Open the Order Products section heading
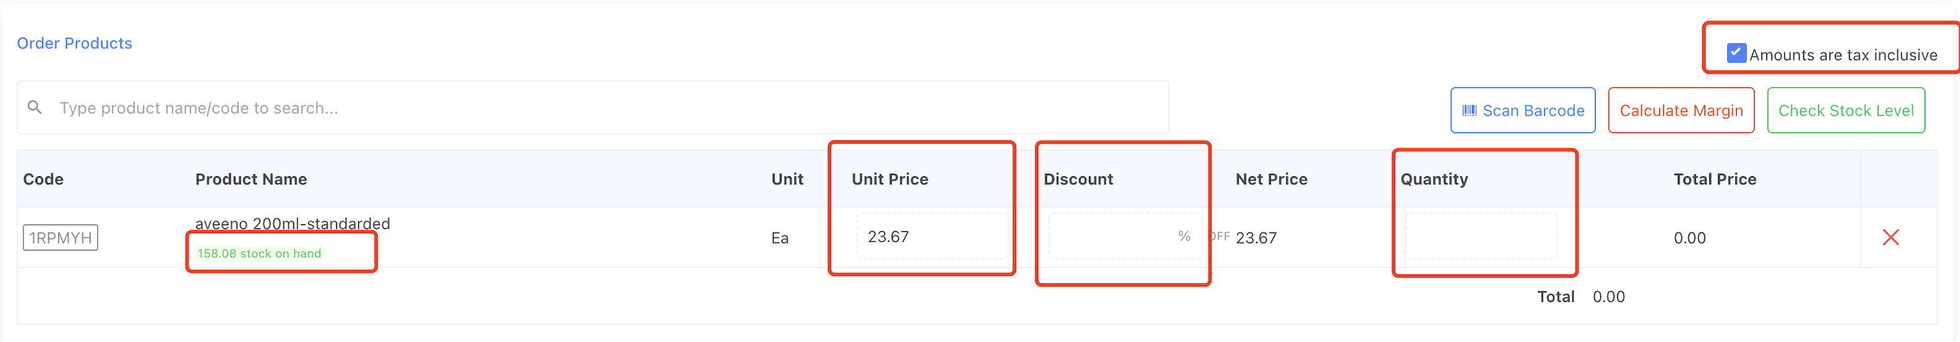This screenshot has height=342, width=1960. pos(75,43)
